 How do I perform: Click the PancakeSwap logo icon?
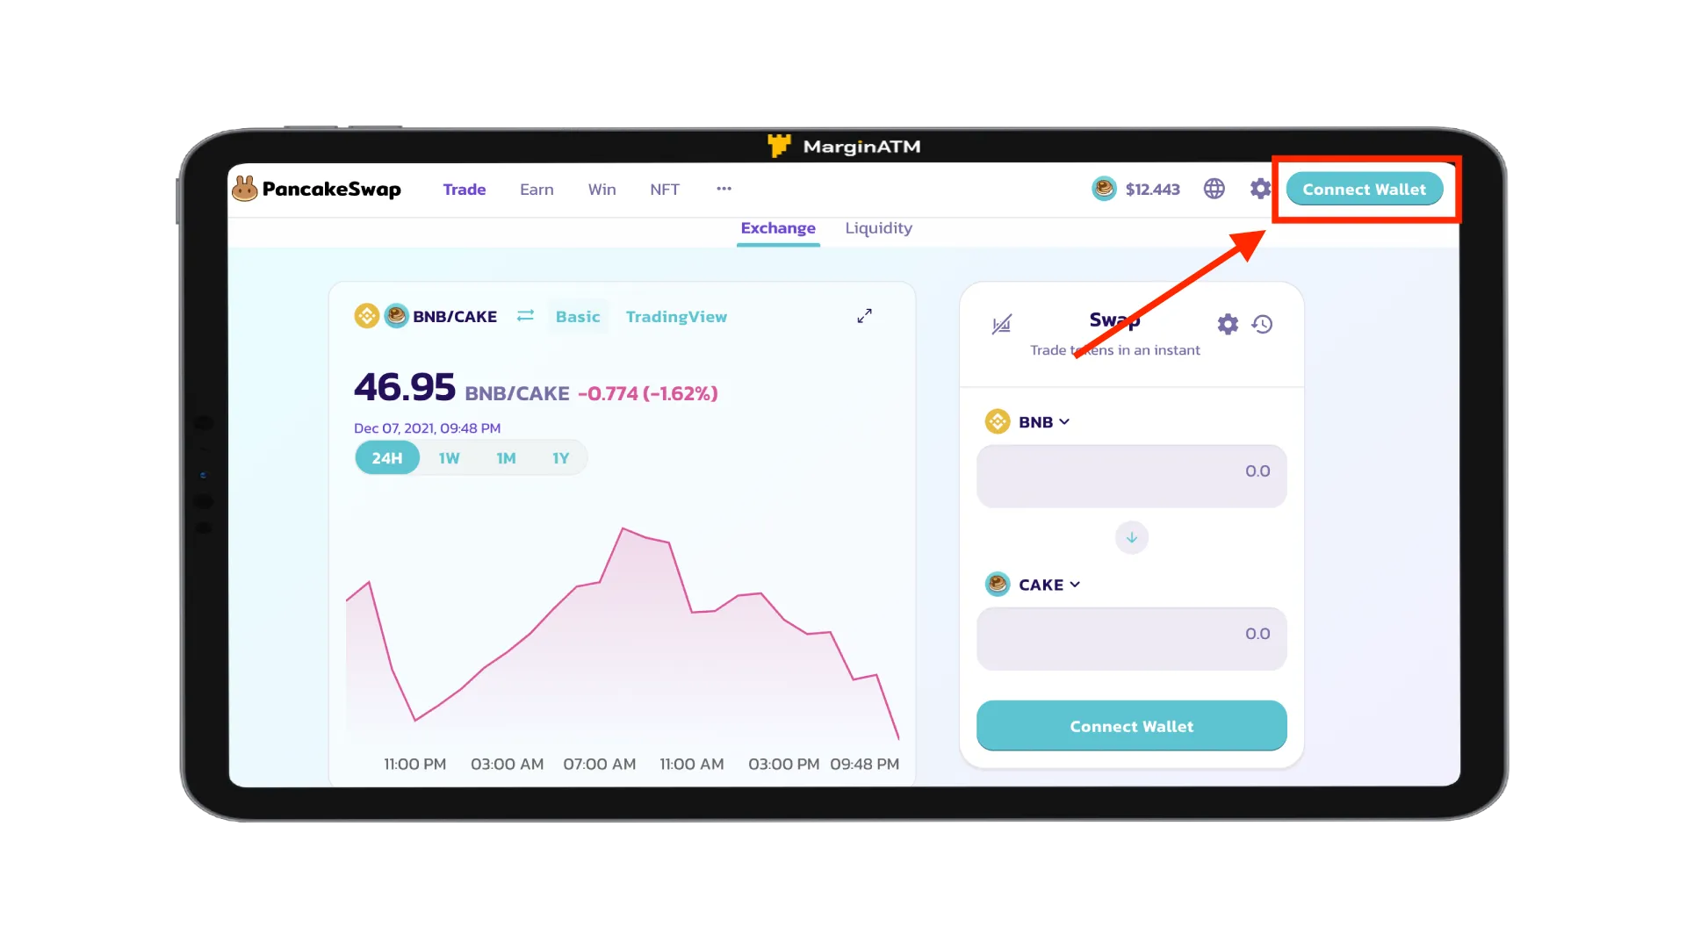(x=244, y=189)
